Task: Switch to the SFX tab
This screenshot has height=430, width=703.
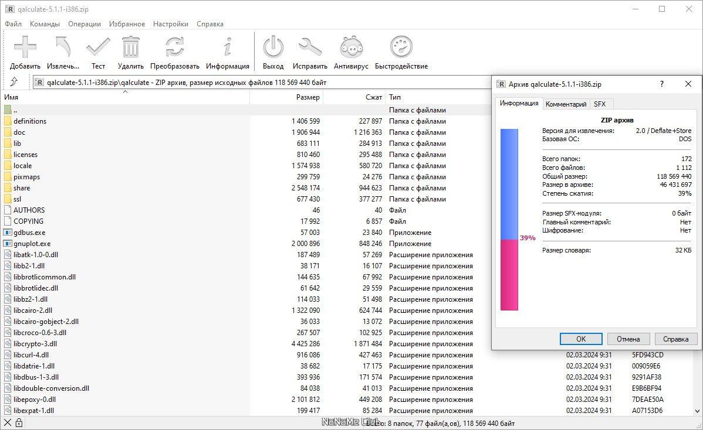Action: point(600,104)
